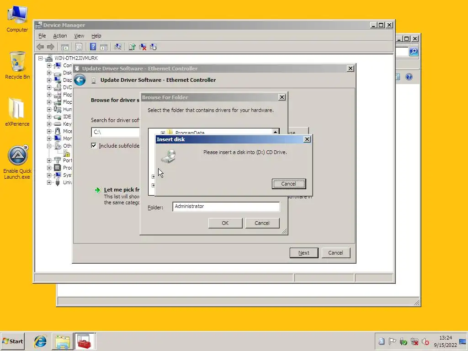Screen dimensions: 468x351
Task: Open the Help menu
Action: tap(96, 36)
